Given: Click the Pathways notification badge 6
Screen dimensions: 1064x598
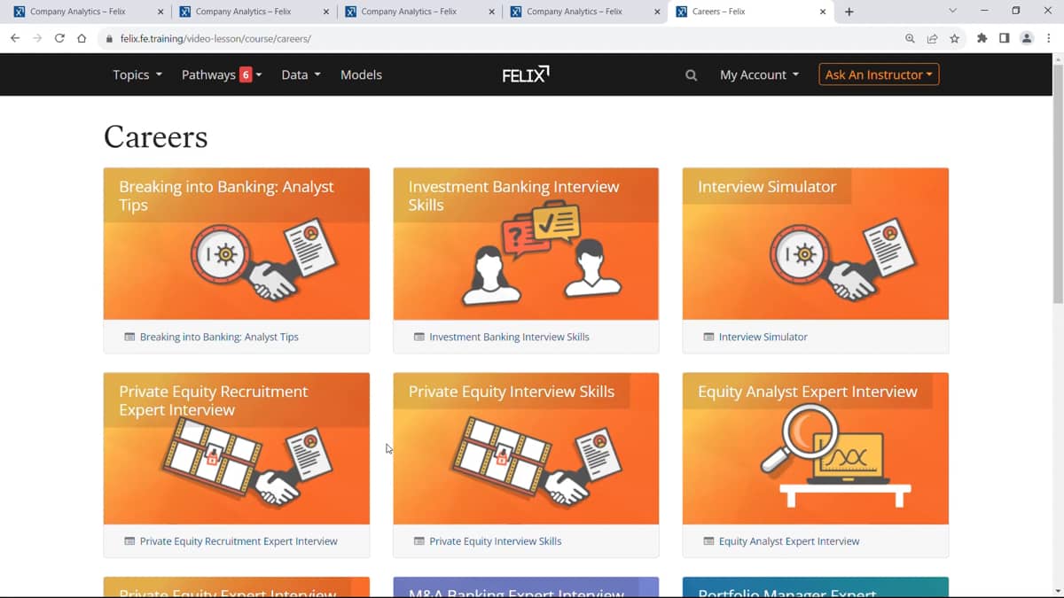Looking at the screenshot, I should 246,74.
